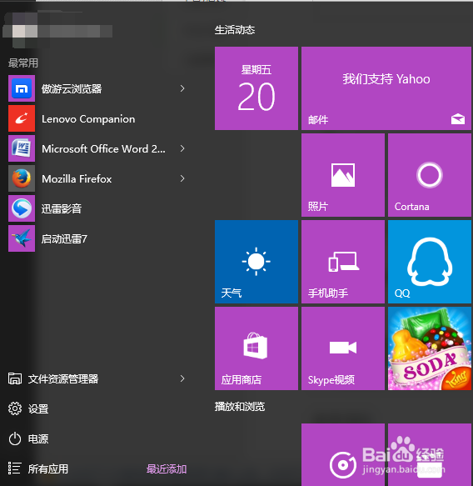Launch Lenovo Companion red icon
The width and height of the screenshot is (473, 486).
22,118
